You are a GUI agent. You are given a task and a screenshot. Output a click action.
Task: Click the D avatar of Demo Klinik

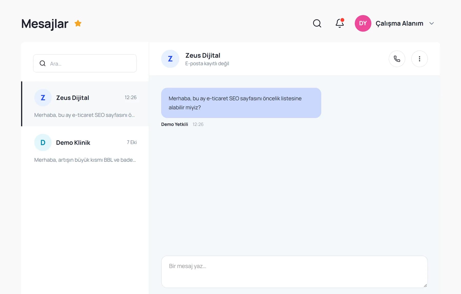(43, 143)
